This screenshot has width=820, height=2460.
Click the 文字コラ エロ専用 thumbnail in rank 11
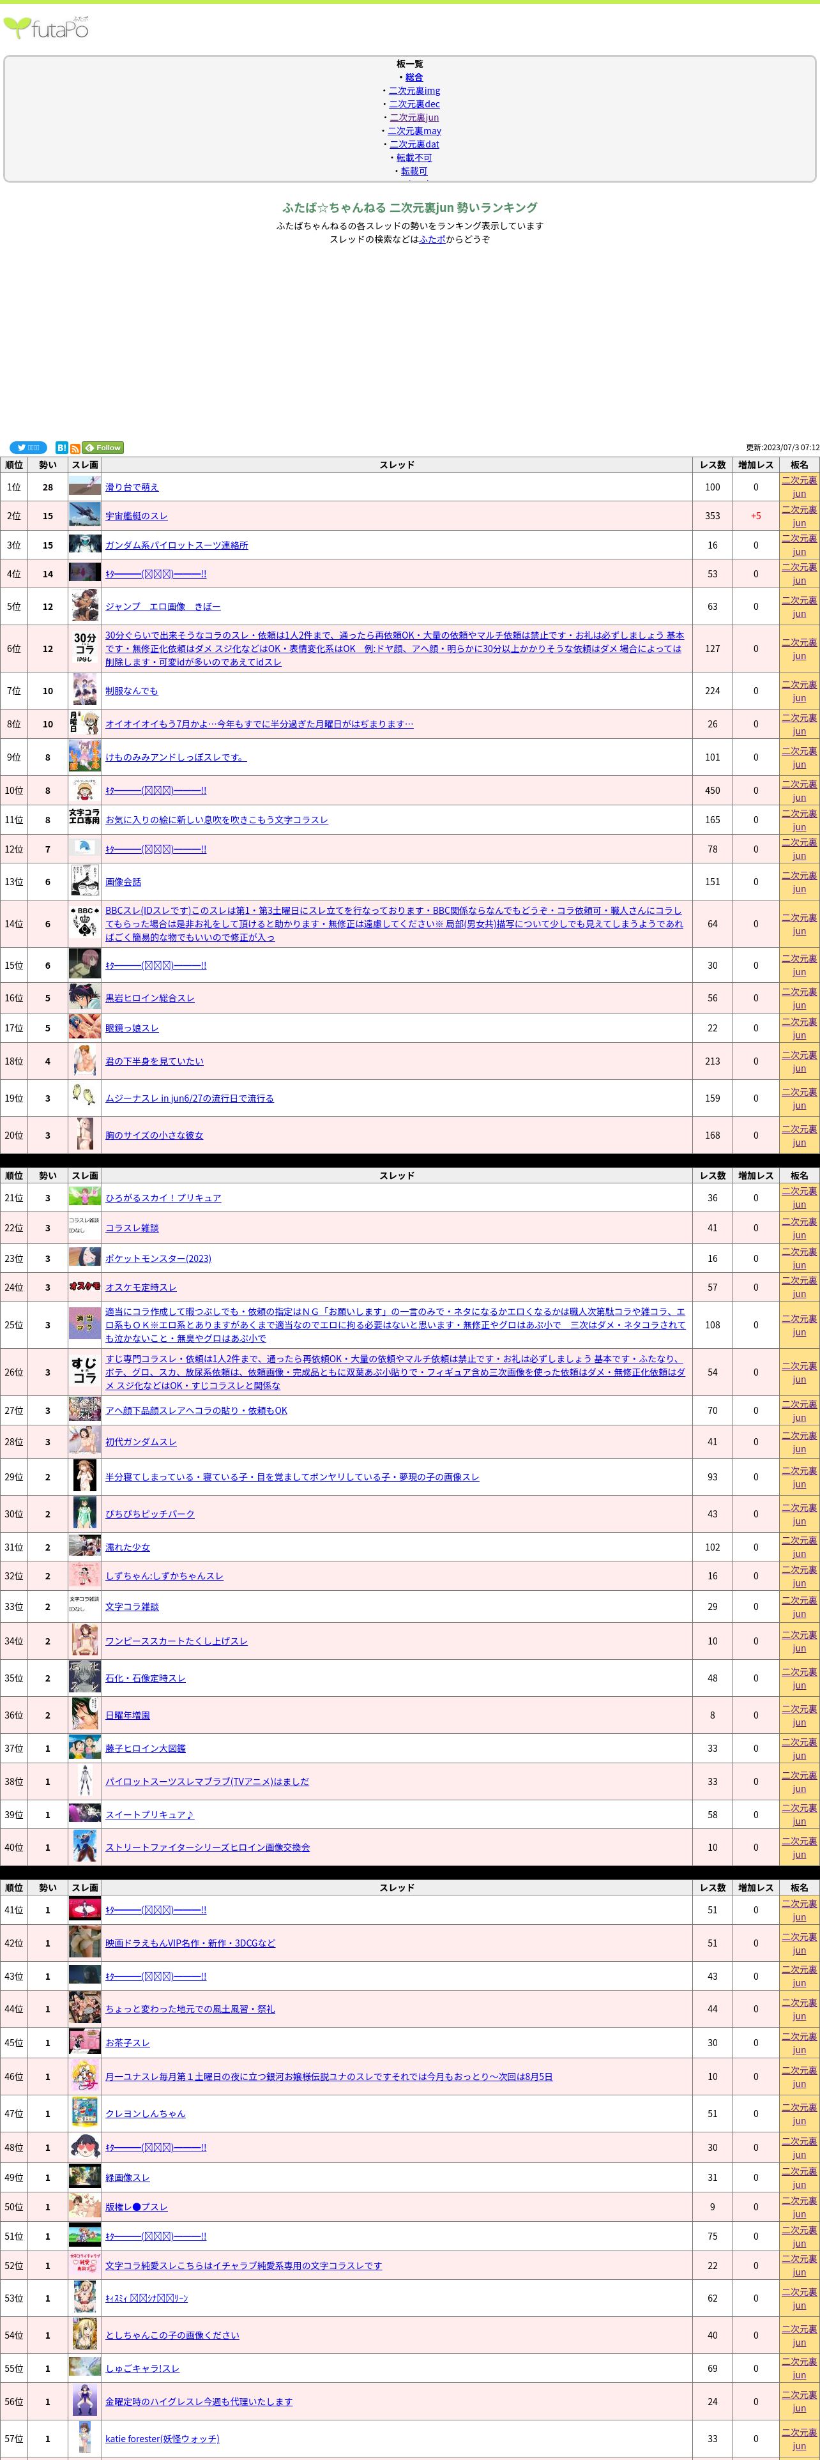pos(85,817)
